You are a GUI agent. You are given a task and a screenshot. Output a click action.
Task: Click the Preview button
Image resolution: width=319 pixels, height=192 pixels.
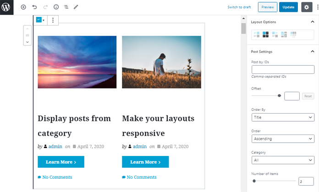(x=268, y=7)
